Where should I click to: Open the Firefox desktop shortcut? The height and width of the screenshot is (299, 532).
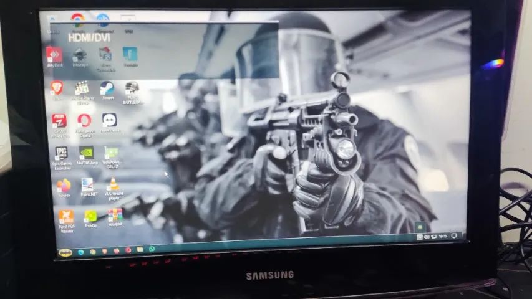[x=64, y=188]
